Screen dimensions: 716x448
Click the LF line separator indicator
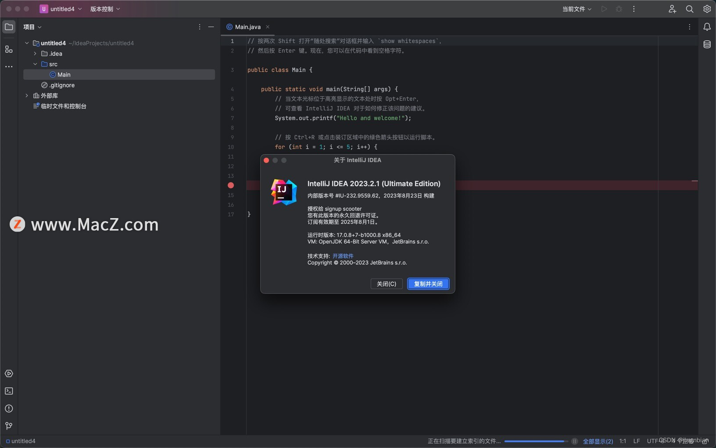point(637,441)
